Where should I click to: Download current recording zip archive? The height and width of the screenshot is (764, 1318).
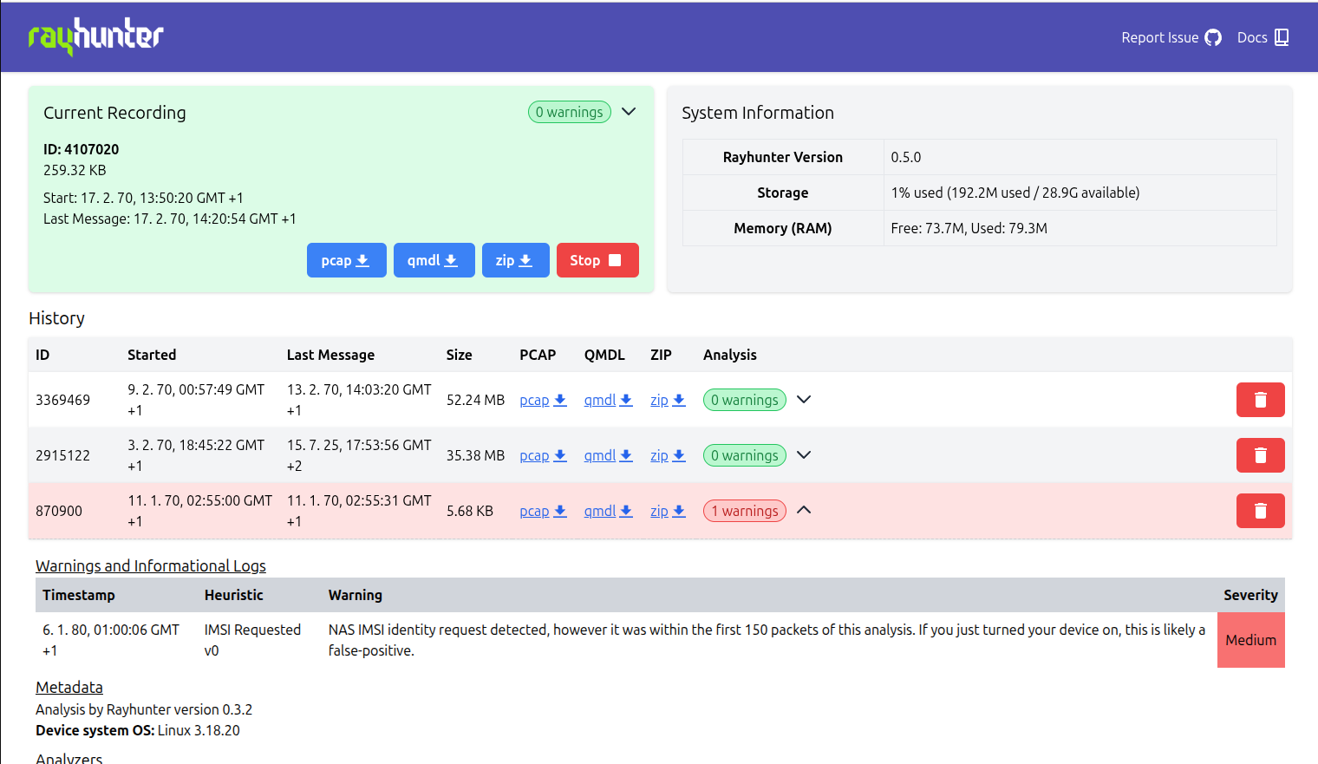[515, 260]
